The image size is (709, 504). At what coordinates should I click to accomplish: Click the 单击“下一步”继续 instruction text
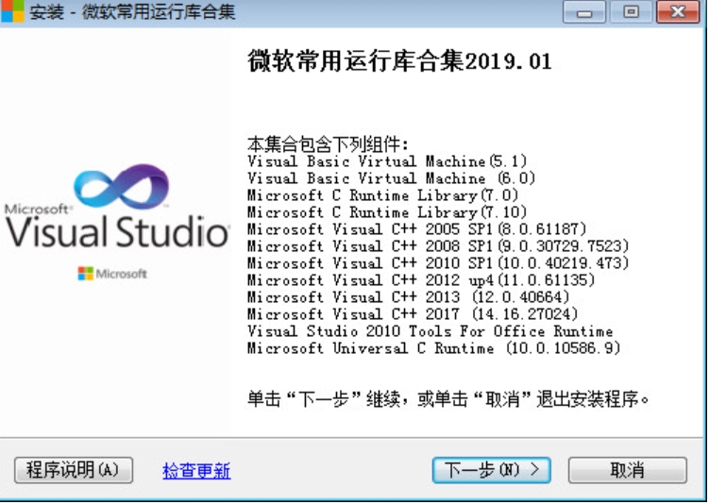tap(448, 399)
